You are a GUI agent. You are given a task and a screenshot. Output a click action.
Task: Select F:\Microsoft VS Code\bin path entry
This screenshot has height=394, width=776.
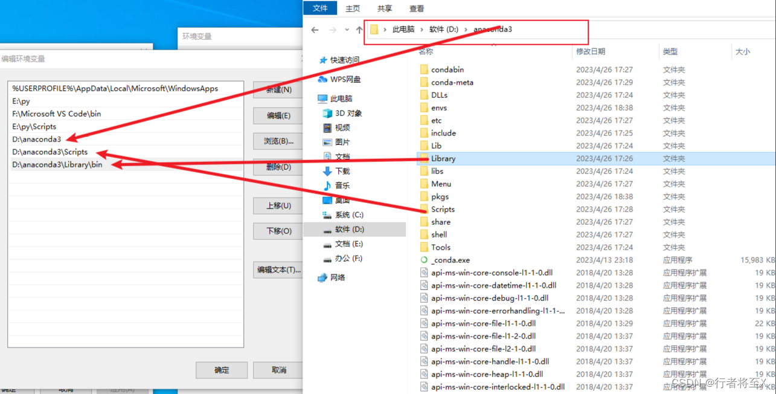click(x=126, y=114)
